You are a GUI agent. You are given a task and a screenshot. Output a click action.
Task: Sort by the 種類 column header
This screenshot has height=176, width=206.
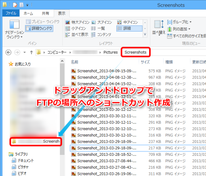169,62
